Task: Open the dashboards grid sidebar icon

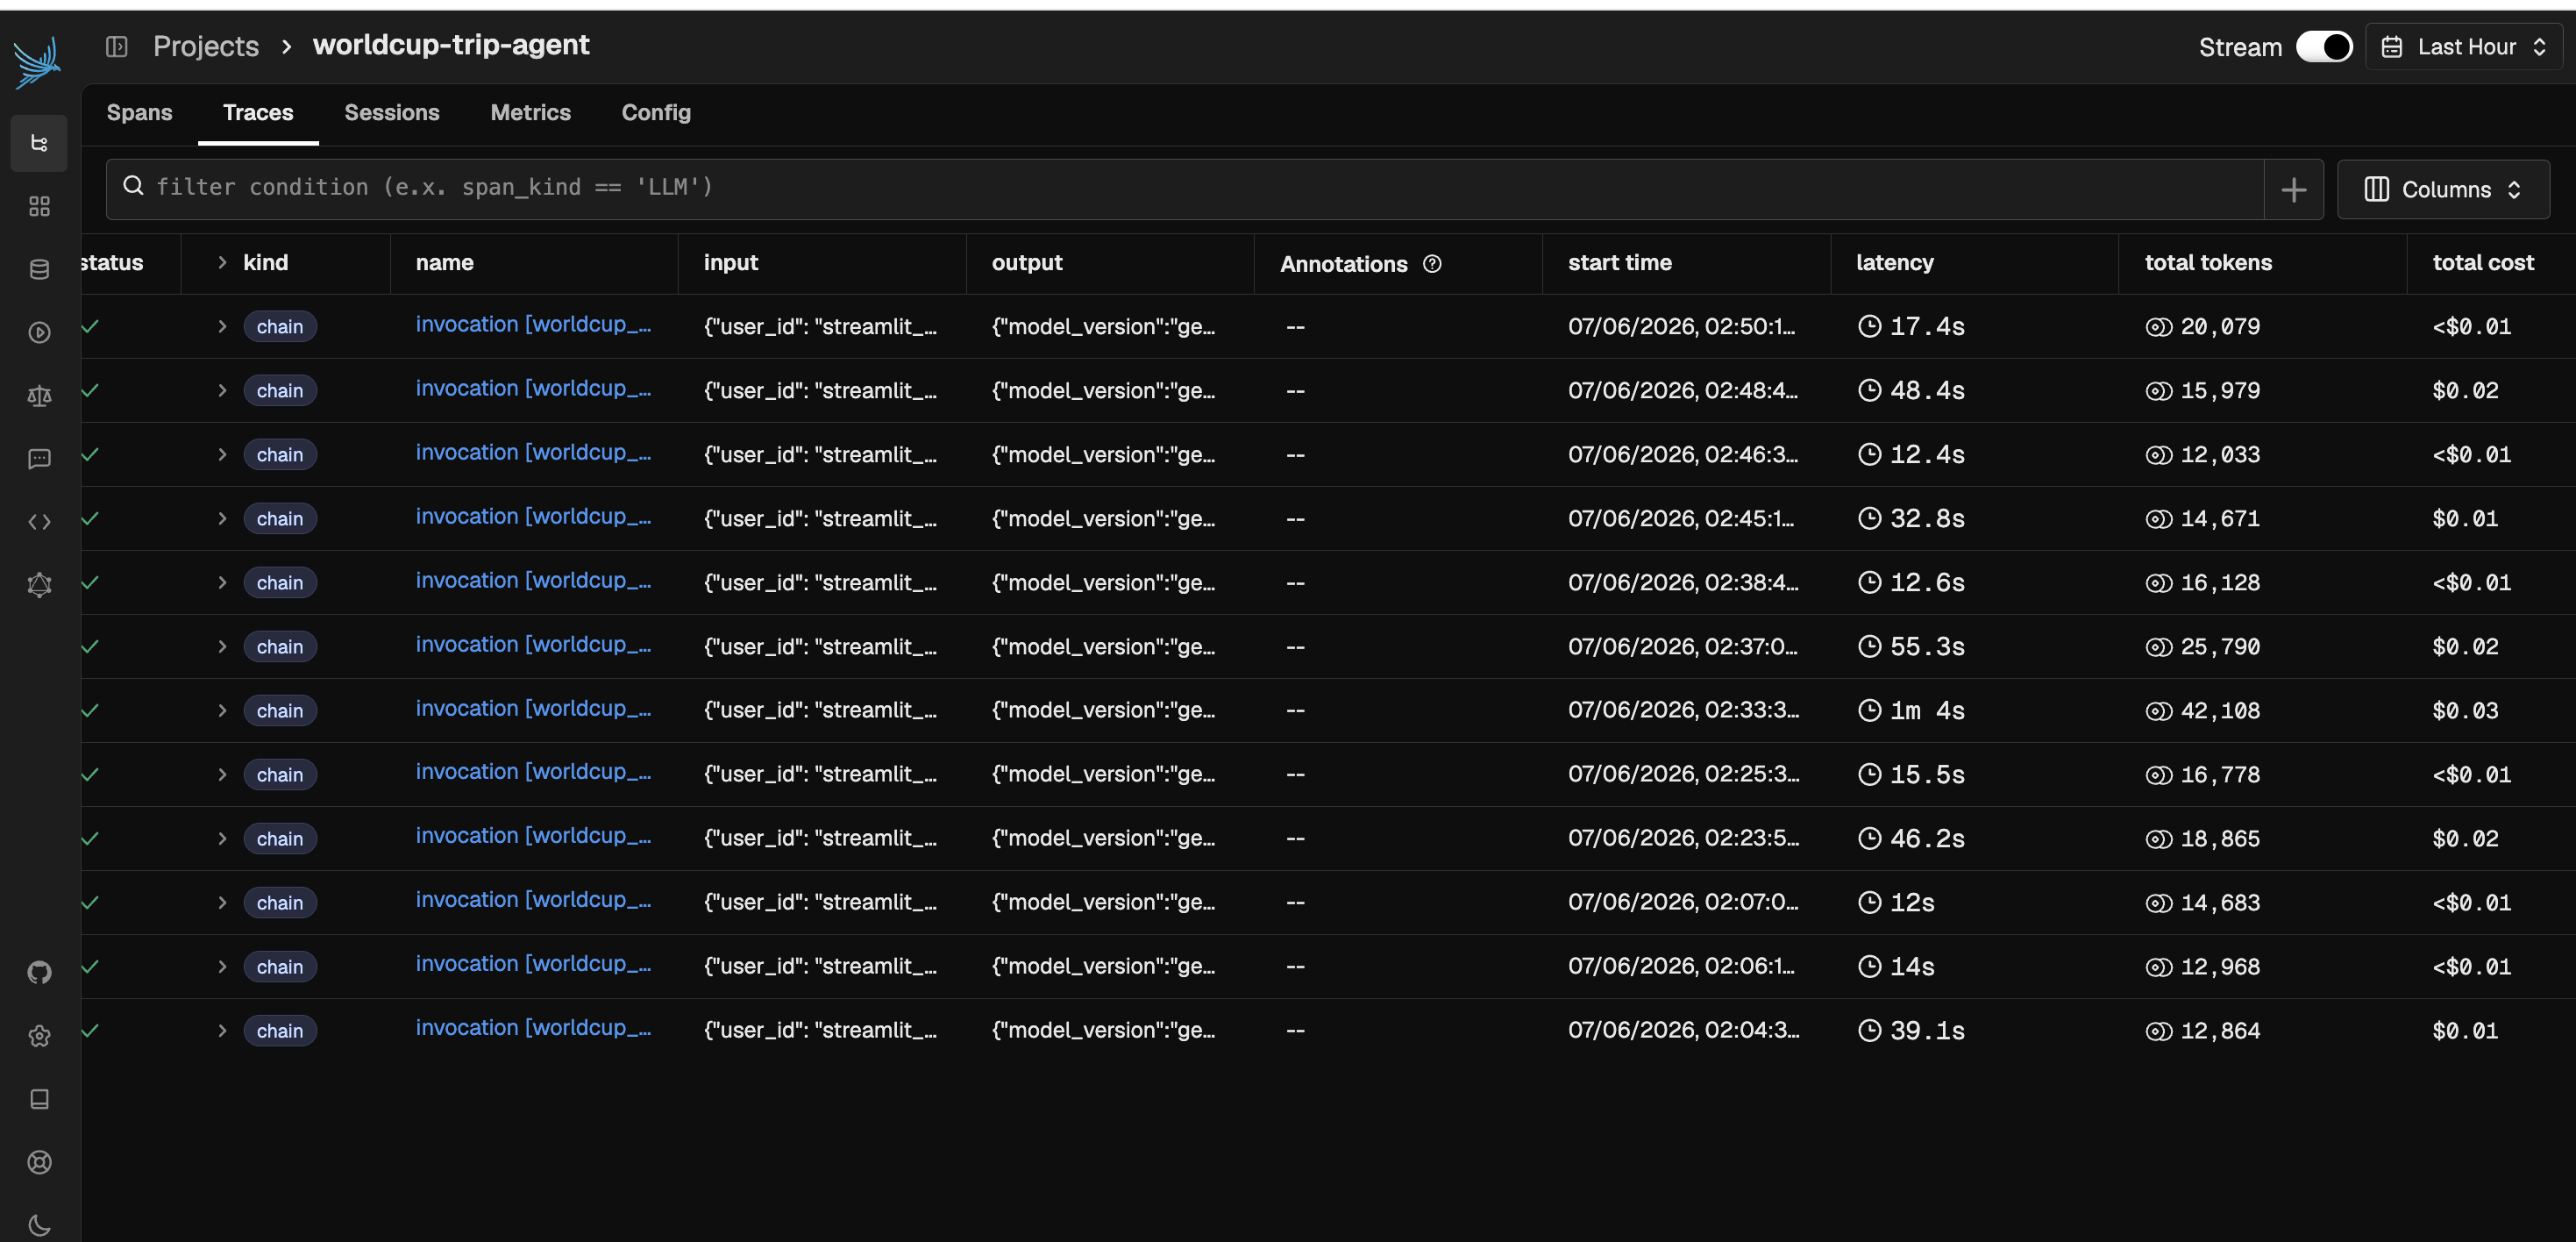Action: pyautogui.click(x=39, y=206)
